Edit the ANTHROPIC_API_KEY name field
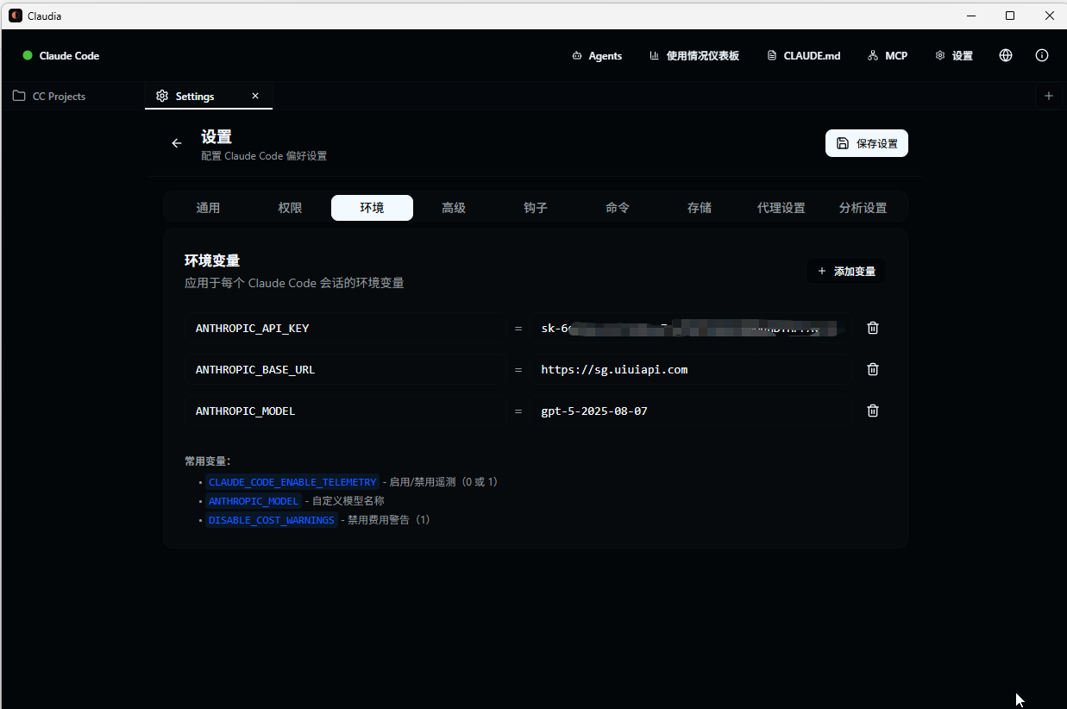This screenshot has width=1067, height=709. click(x=345, y=328)
